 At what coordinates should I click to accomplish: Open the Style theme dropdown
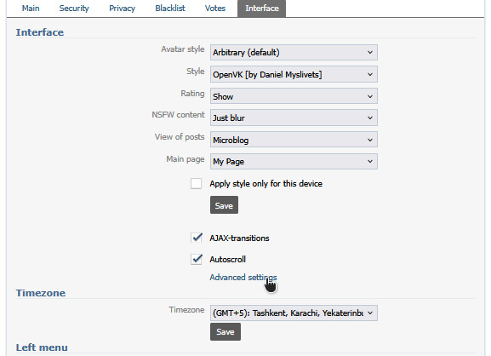coord(294,74)
